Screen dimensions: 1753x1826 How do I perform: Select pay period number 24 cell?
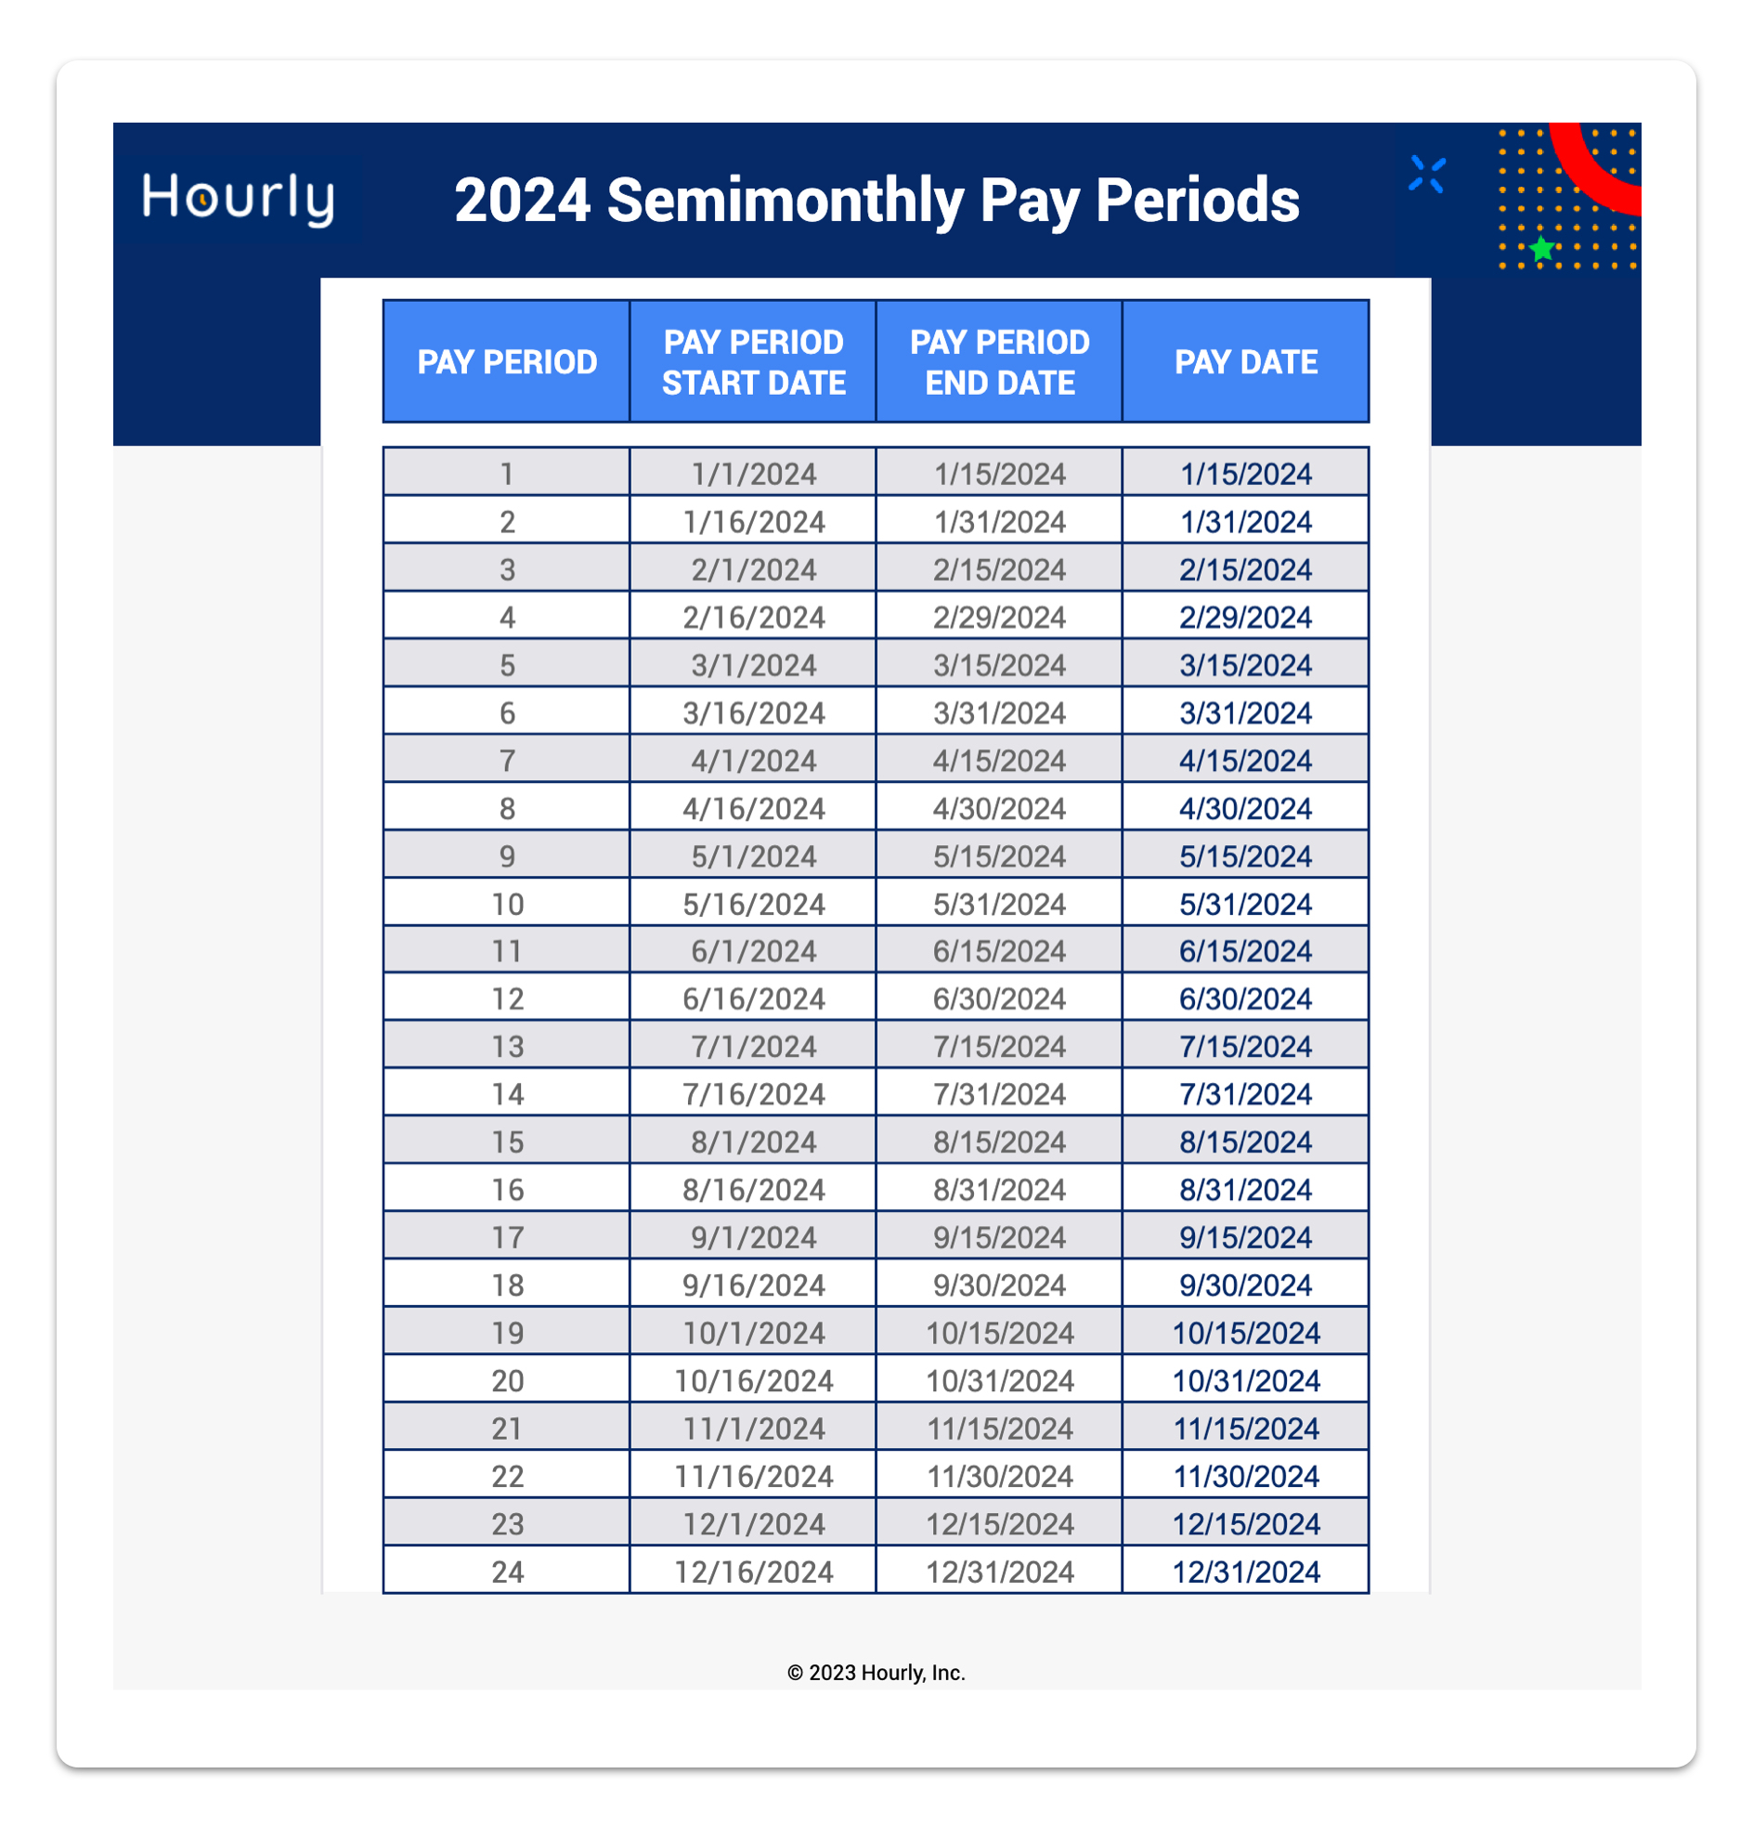(507, 1572)
